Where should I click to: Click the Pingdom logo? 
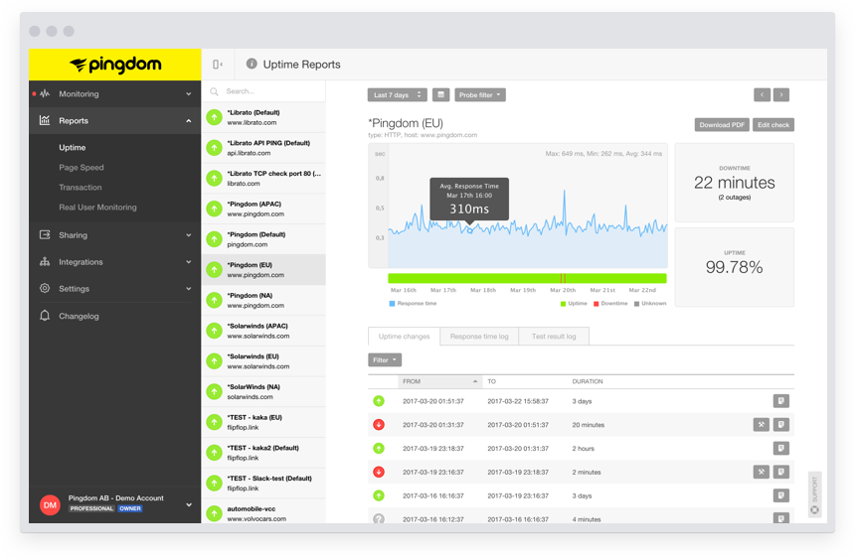[115, 65]
